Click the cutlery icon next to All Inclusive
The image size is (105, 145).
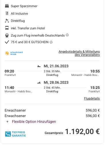point(7,13)
